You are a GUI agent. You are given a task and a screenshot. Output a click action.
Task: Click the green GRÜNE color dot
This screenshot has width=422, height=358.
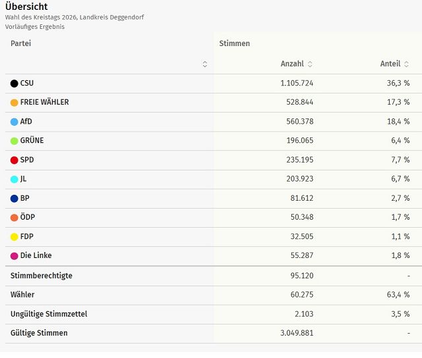pyautogui.click(x=15, y=141)
